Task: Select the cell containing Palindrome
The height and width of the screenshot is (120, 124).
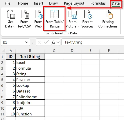Action: point(30,97)
